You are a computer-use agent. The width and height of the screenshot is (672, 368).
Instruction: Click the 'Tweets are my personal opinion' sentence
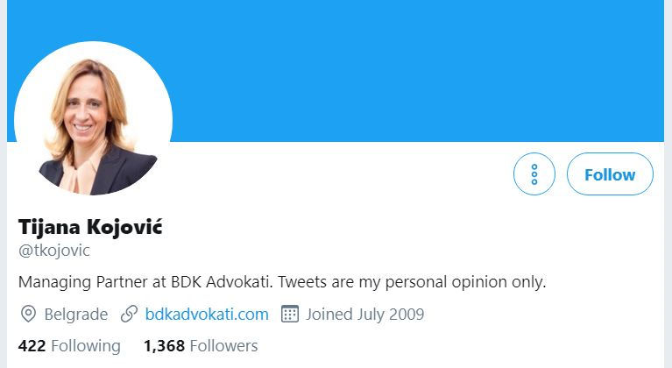coord(412,282)
